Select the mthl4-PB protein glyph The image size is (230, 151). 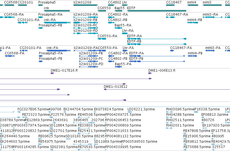click(192, 56)
